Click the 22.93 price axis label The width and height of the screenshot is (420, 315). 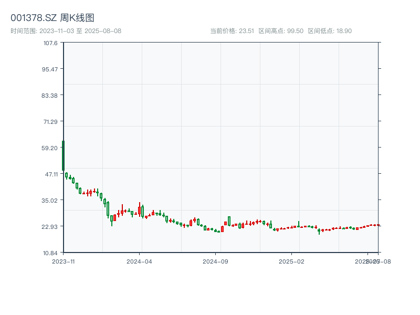pos(51,226)
